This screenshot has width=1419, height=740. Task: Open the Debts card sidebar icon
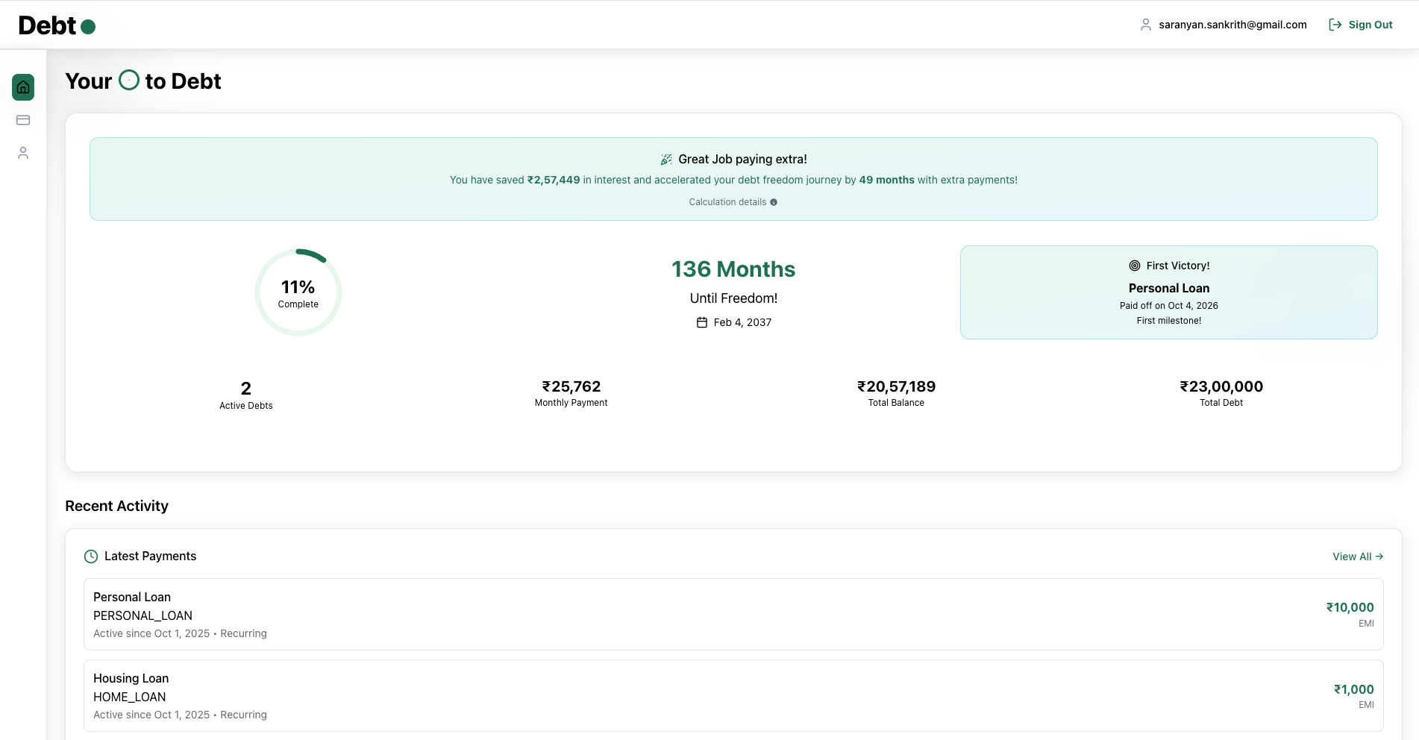tap(23, 120)
